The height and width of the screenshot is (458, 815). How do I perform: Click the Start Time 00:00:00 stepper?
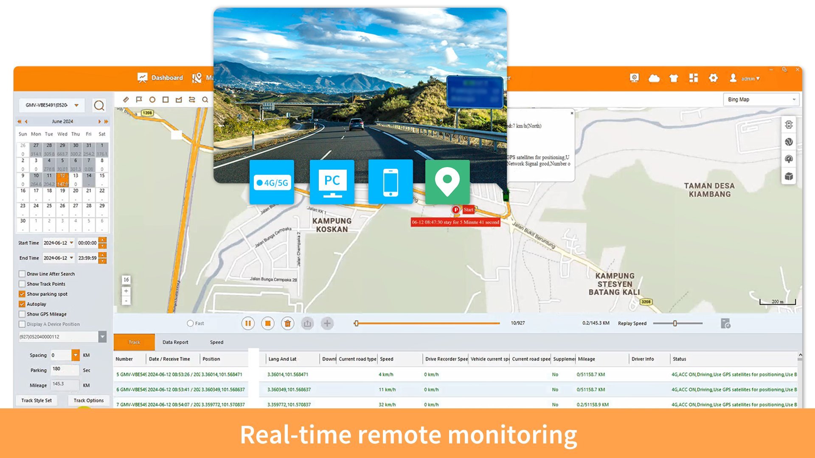tap(102, 243)
